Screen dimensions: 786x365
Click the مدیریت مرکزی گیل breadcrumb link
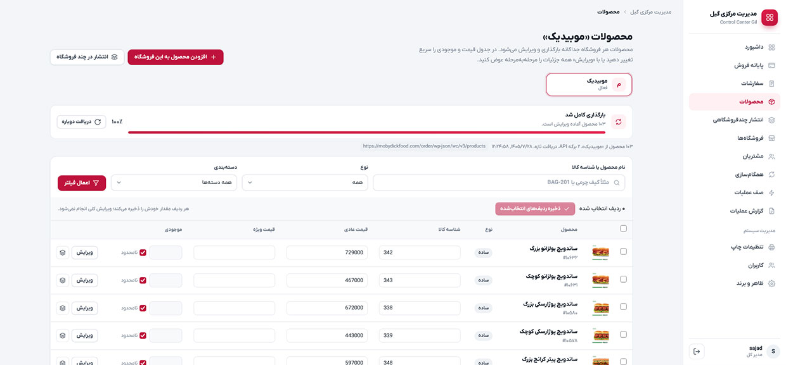click(x=651, y=12)
